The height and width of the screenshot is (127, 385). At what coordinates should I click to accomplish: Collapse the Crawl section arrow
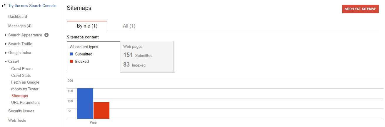click(6, 62)
